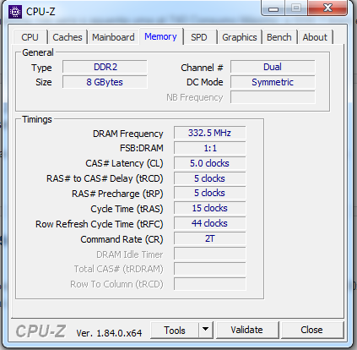Click the Validate button
This screenshot has height=350, width=357.
[x=246, y=330]
